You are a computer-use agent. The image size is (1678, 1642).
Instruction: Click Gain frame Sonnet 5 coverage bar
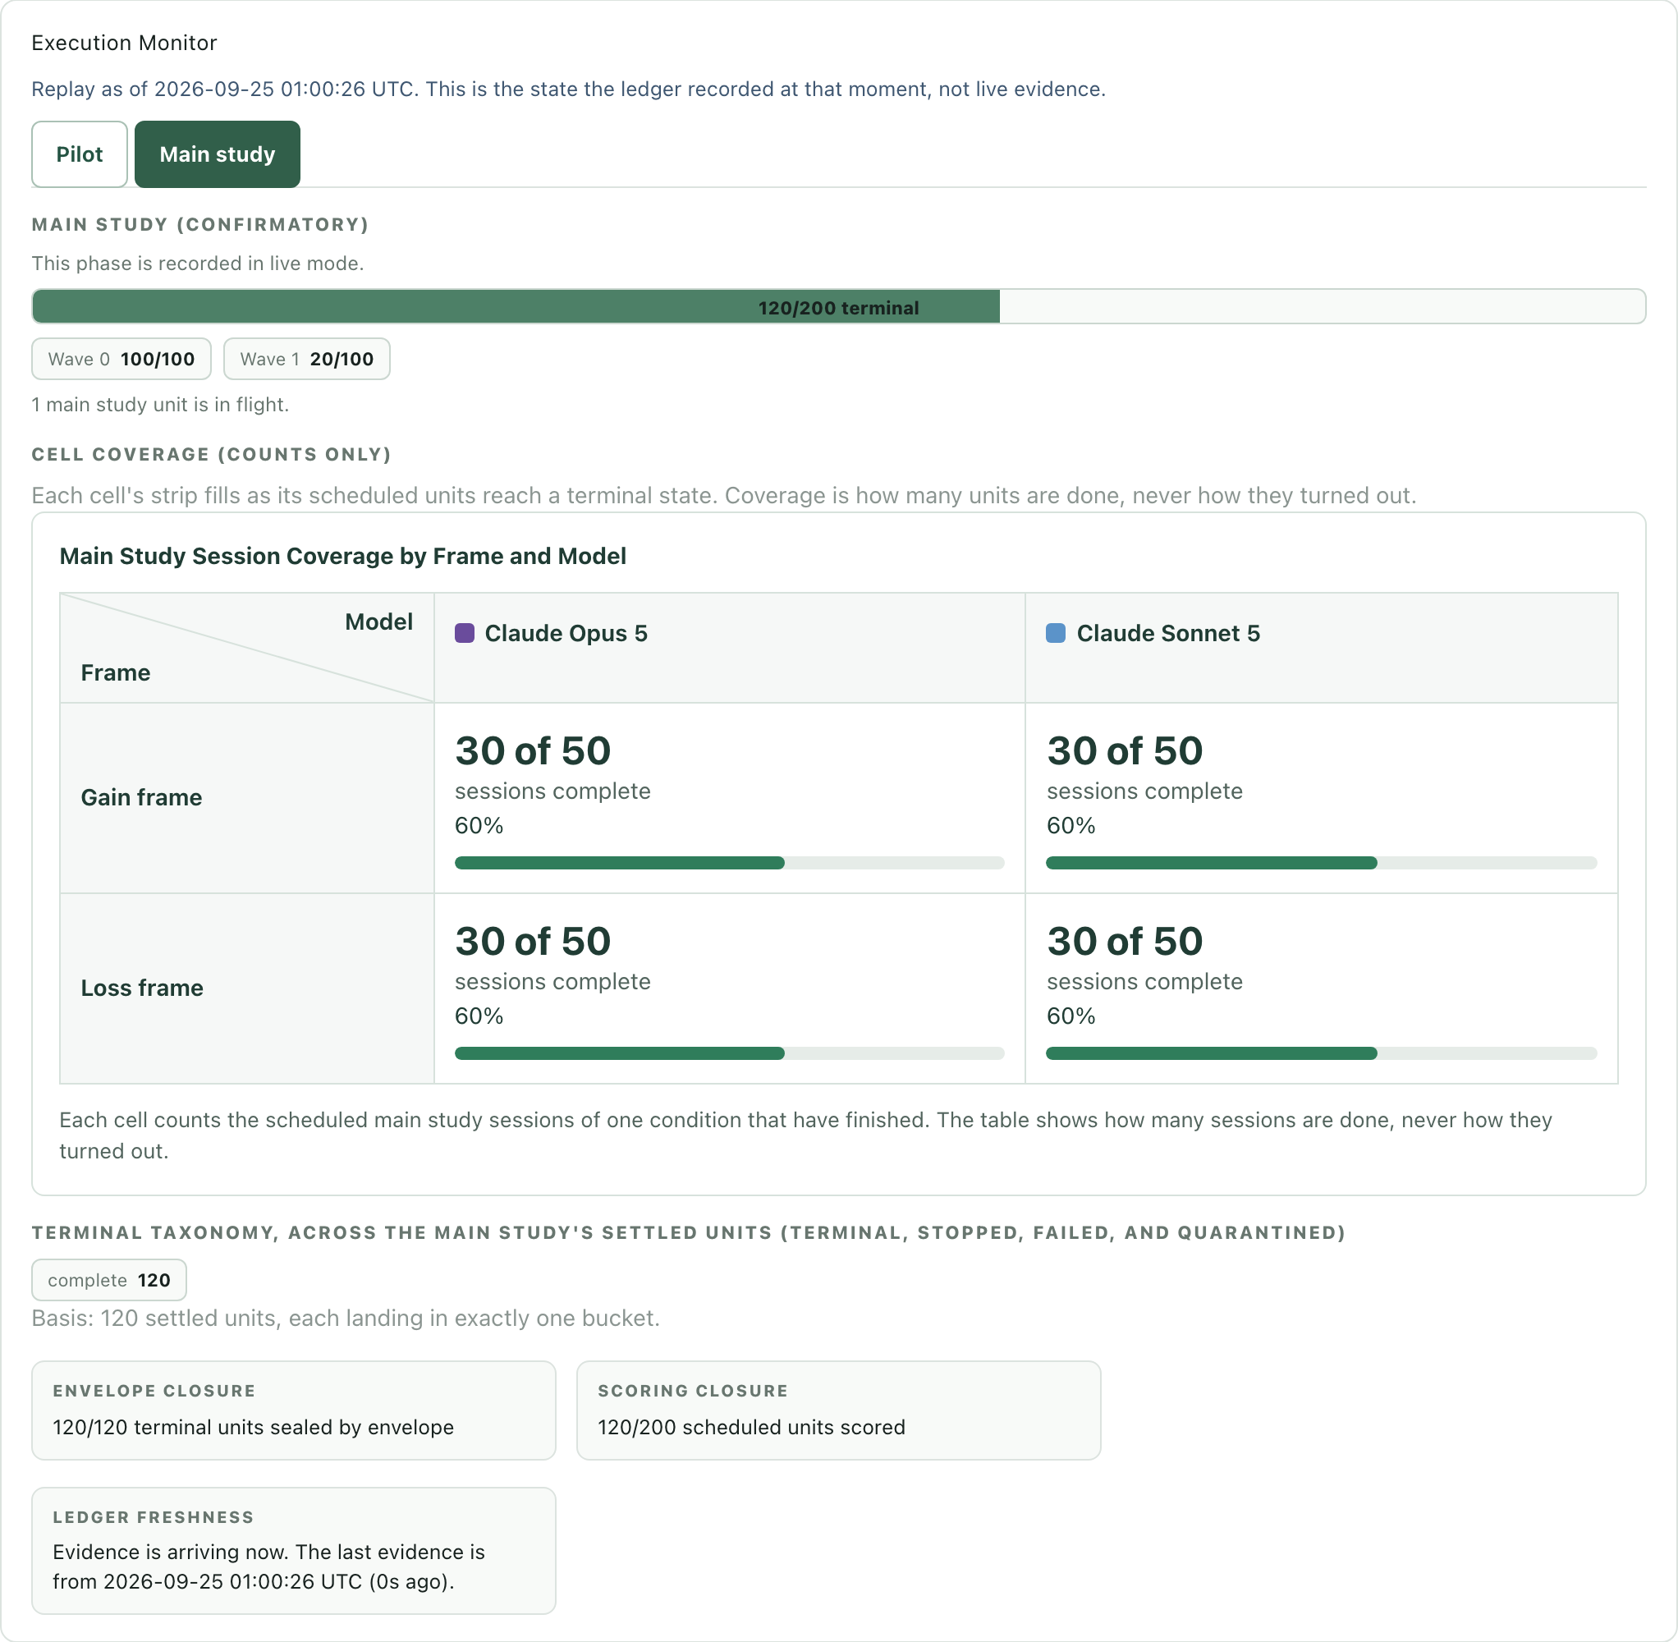(x=1321, y=862)
